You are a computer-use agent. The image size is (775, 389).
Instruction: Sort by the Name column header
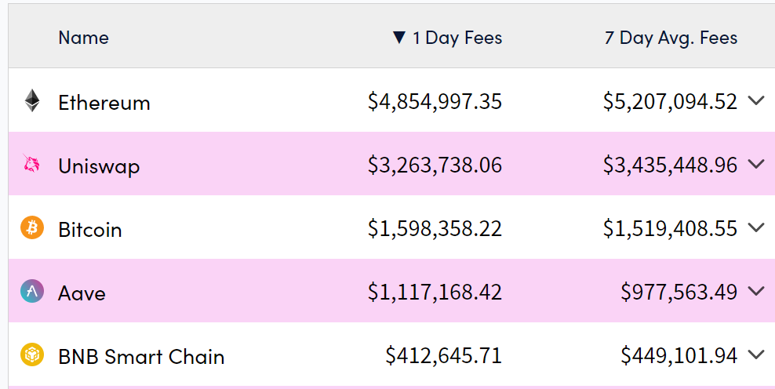point(83,38)
